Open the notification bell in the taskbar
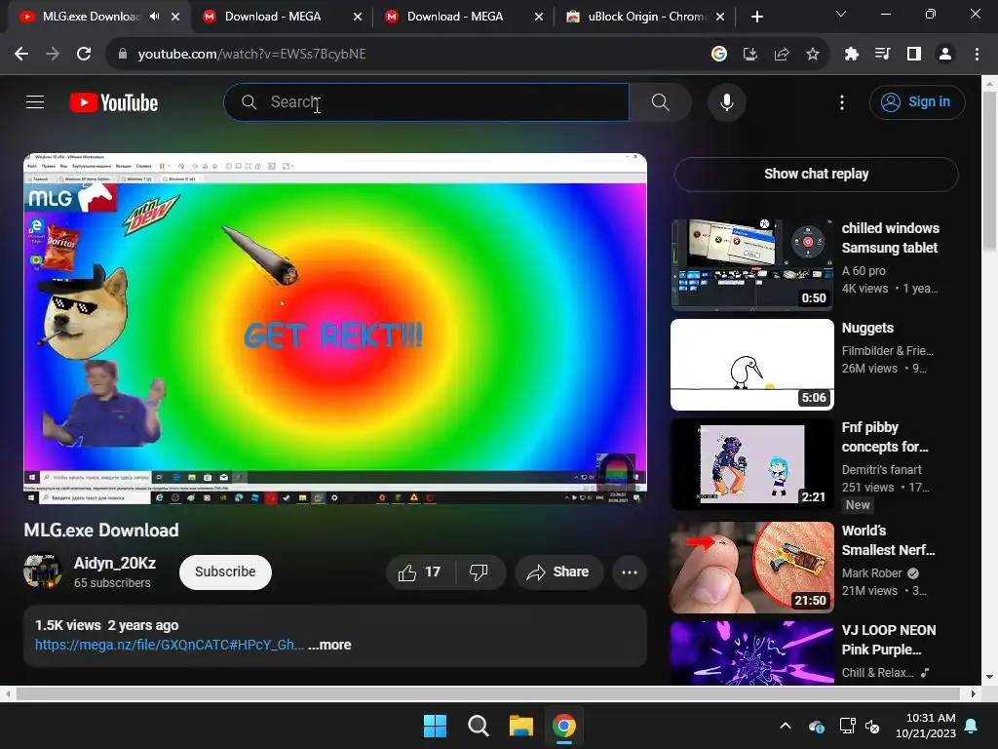 972,726
